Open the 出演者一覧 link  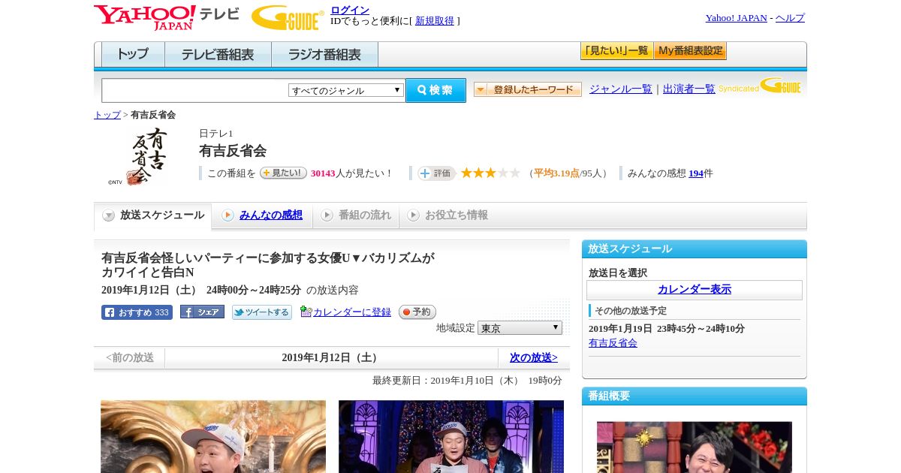(689, 89)
